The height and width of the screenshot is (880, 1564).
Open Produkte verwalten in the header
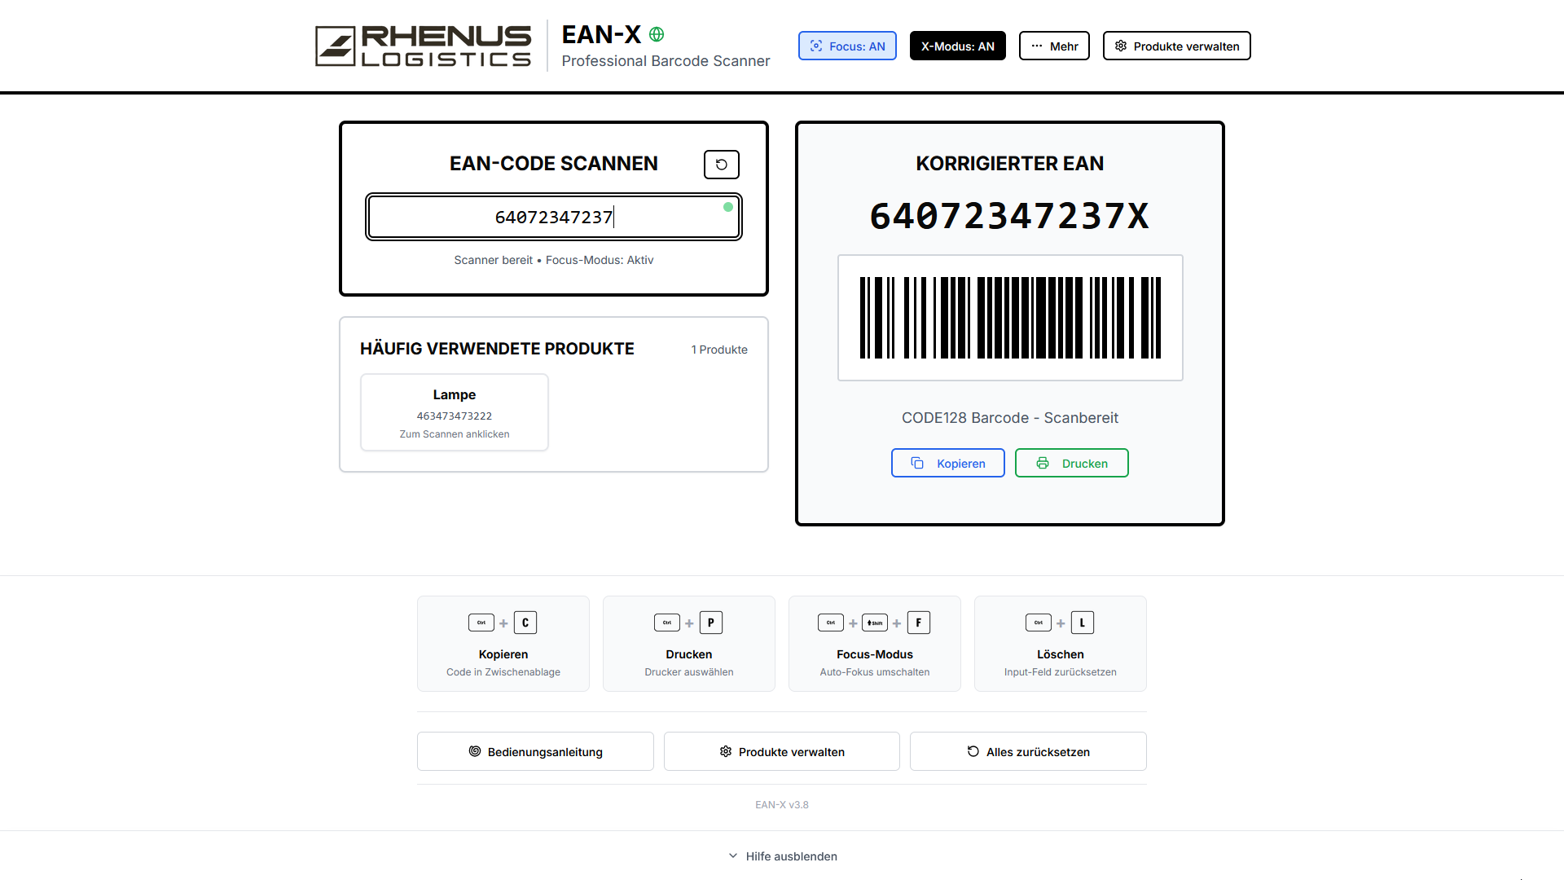pos(1176,46)
